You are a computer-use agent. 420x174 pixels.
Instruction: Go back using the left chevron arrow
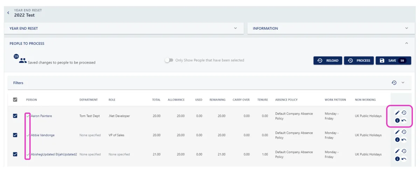tap(8, 13)
